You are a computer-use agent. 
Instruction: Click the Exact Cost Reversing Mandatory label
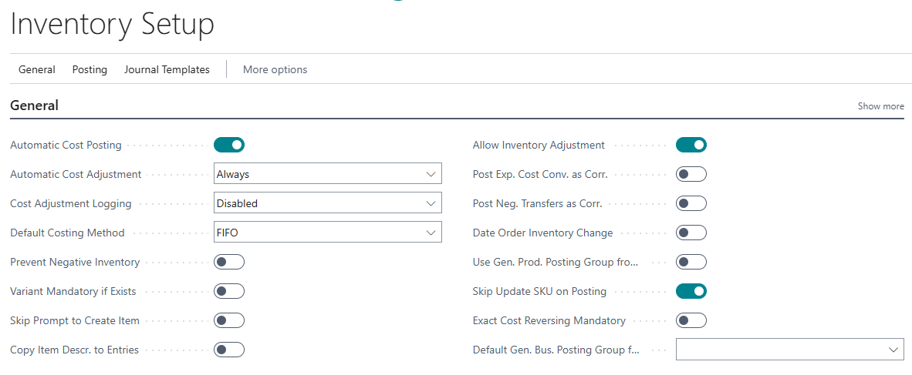click(x=549, y=320)
